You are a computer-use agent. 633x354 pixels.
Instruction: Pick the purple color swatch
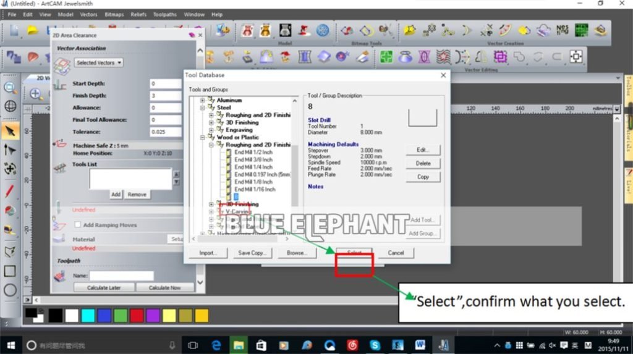click(153, 316)
